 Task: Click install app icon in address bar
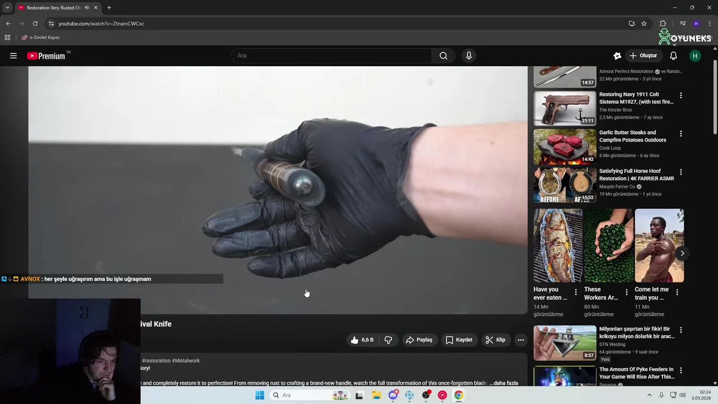(632, 24)
